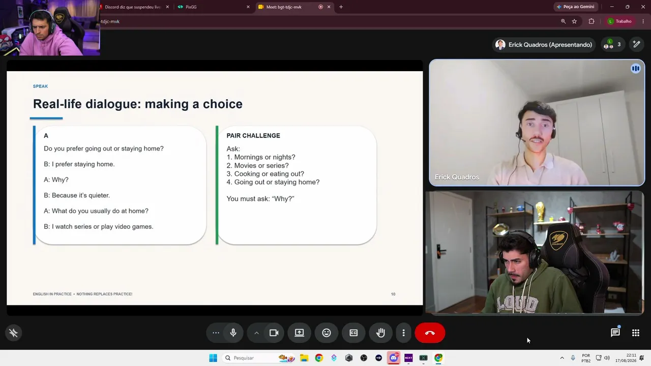The height and width of the screenshot is (366, 651).
Task: Close the PixGG tab
Action: point(248,7)
